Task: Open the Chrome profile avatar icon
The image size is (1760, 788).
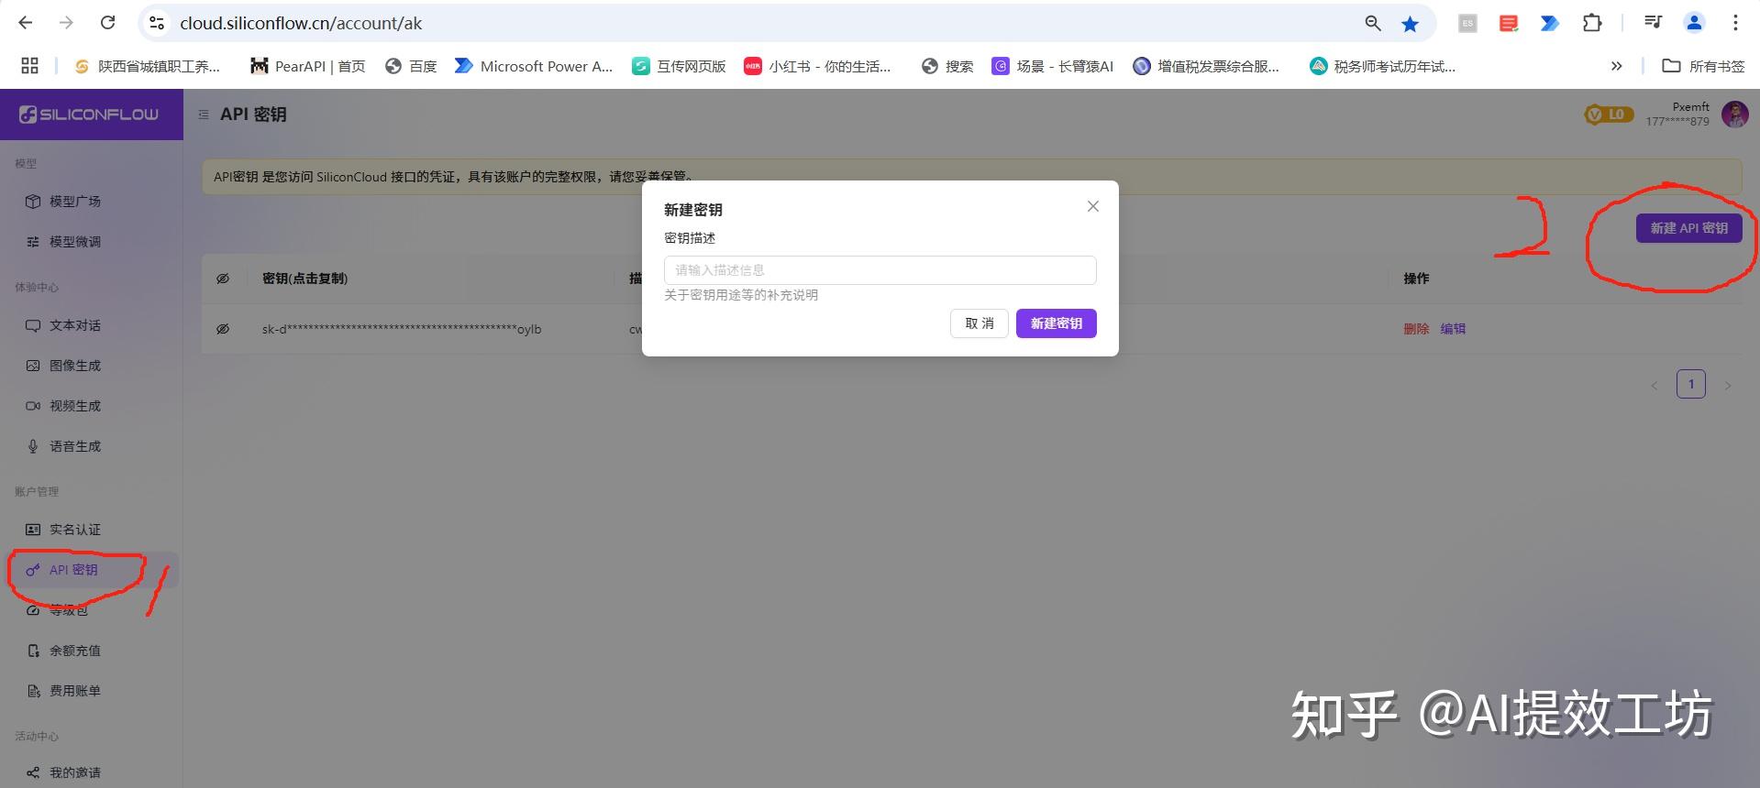Action: pos(1694,23)
